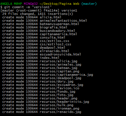Click buscandoadory.html filename
The width and height of the screenshot is (126, 116).
click(57, 31)
